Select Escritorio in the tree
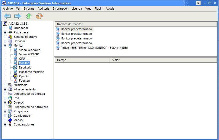 (25, 67)
